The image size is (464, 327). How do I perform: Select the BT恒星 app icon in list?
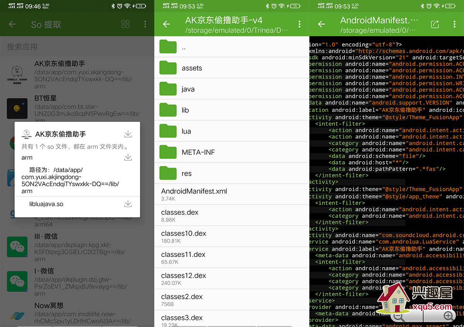(17, 108)
